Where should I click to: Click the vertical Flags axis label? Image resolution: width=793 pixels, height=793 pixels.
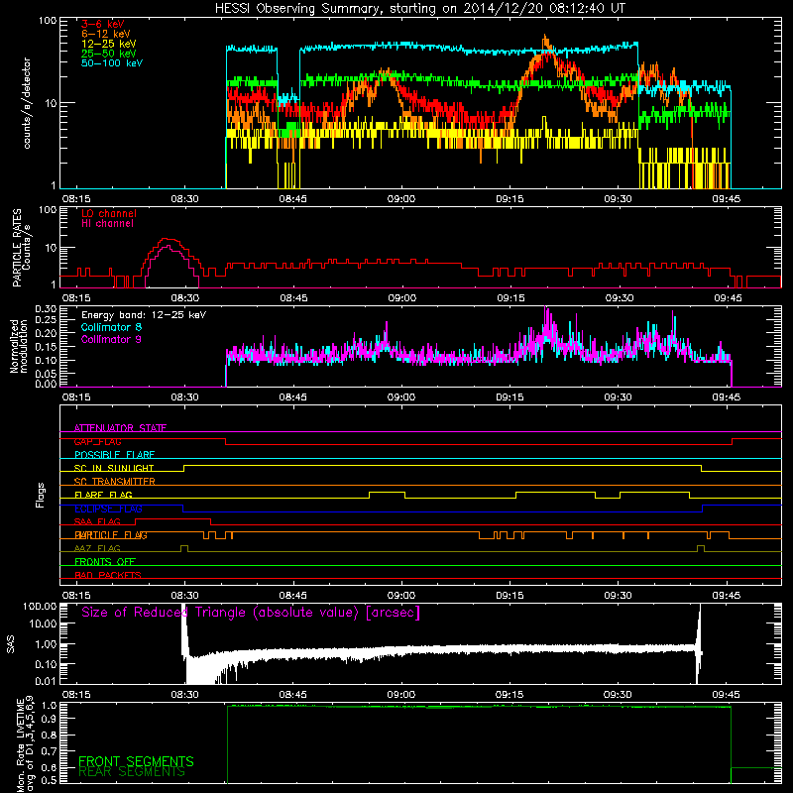(41, 495)
